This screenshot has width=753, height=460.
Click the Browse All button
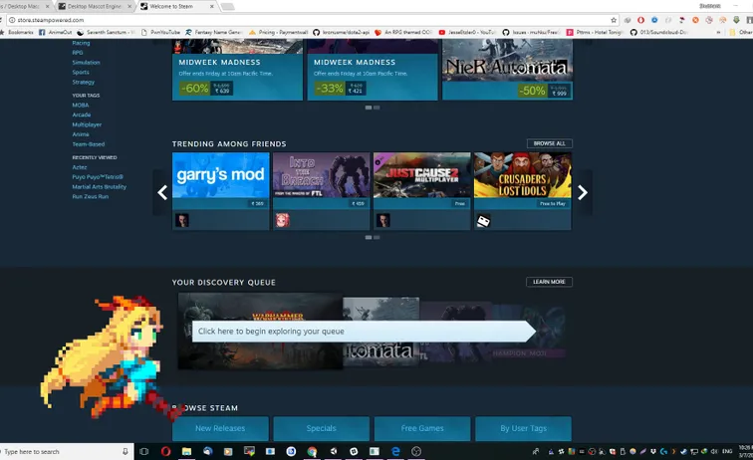click(x=549, y=143)
